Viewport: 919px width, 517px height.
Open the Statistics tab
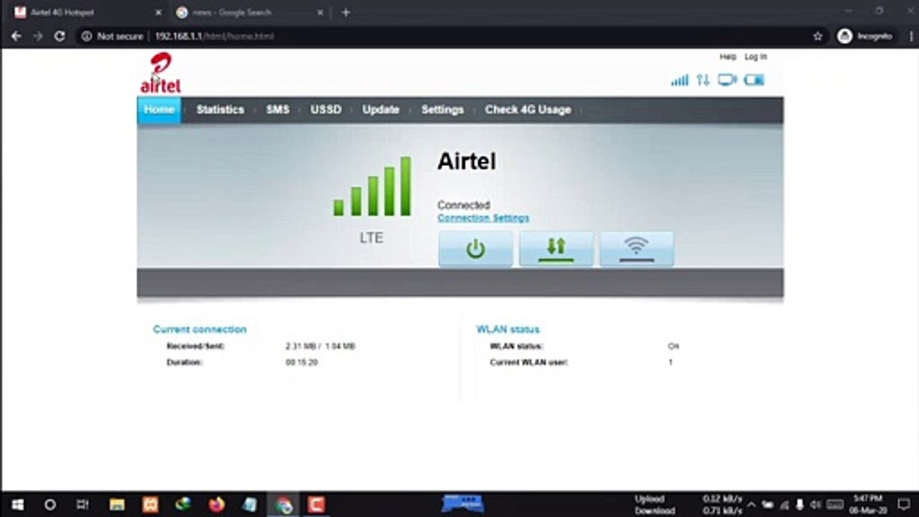[x=220, y=110]
